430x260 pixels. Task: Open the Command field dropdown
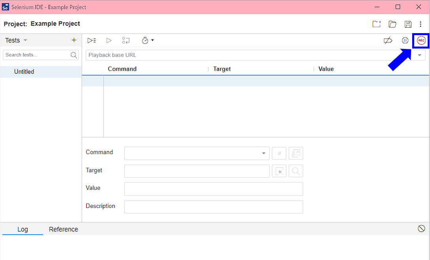(x=263, y=153)
